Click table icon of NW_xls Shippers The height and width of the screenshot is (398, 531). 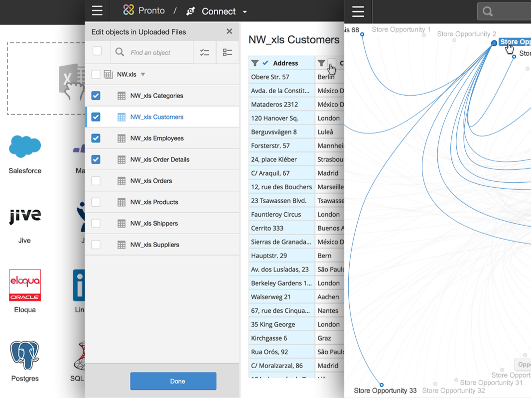pos(122,224)
